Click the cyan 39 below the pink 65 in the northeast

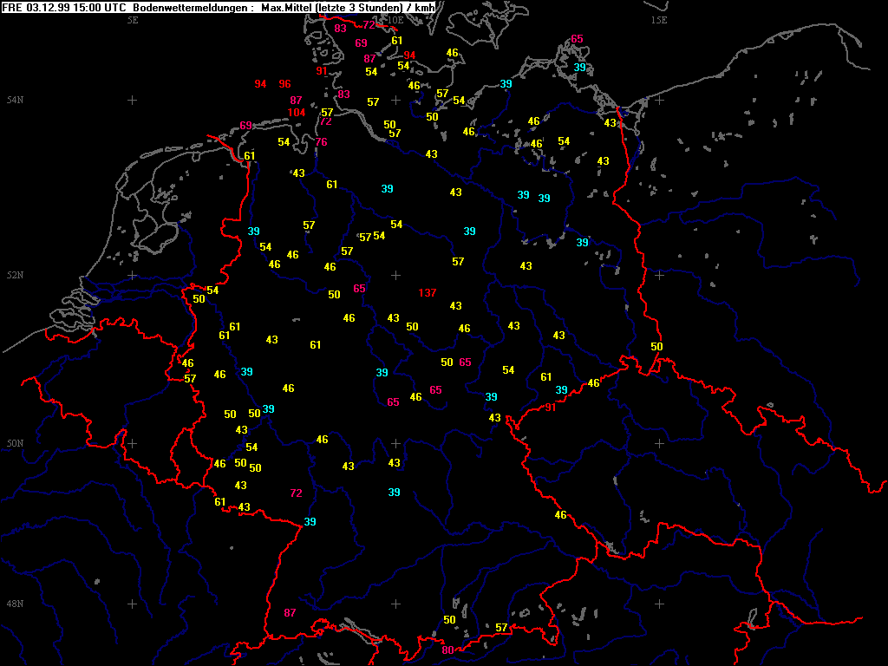pyautogui.click(x=579, y=68)
